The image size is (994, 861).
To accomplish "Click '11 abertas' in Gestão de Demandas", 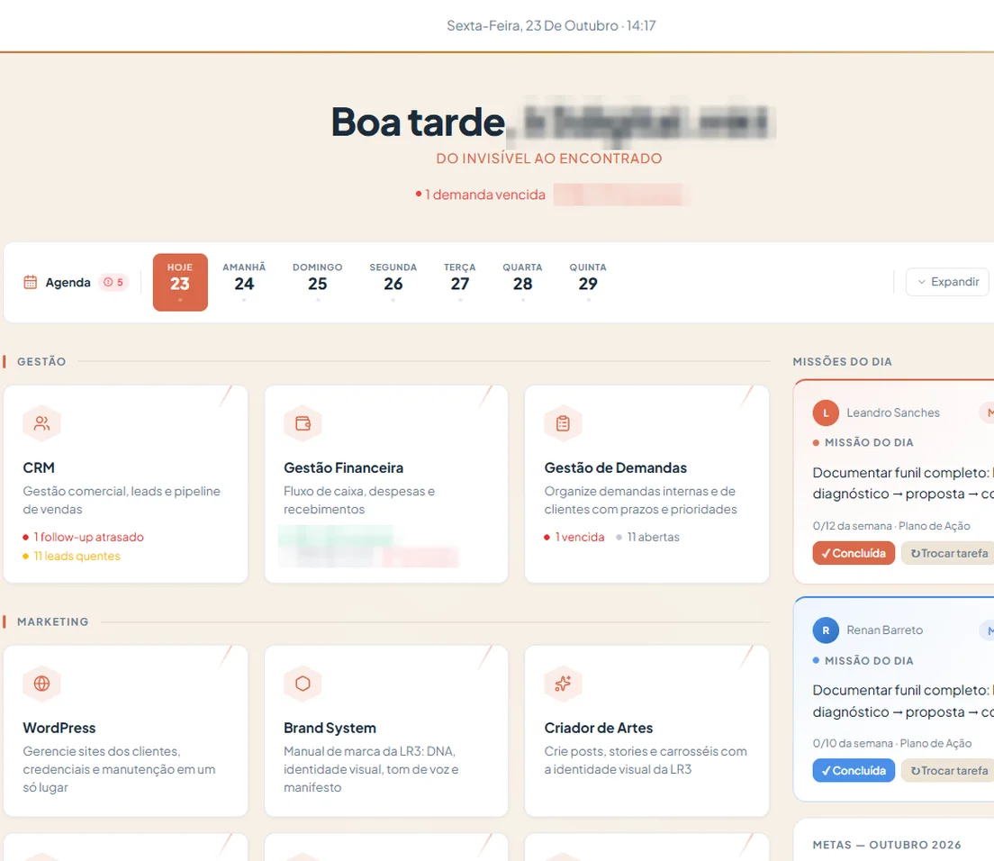I will point(648,537).
